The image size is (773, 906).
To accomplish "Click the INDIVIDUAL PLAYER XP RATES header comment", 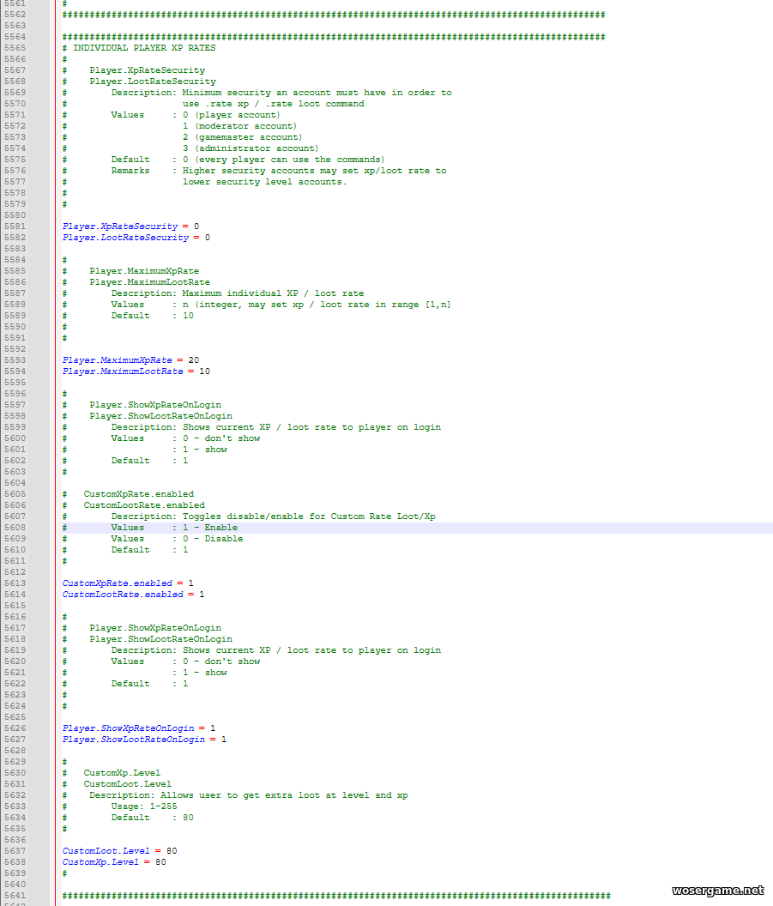I will [x=144, y=48].
